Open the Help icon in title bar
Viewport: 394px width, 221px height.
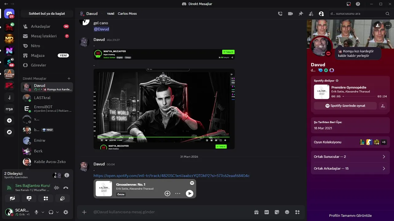(358, 4)
